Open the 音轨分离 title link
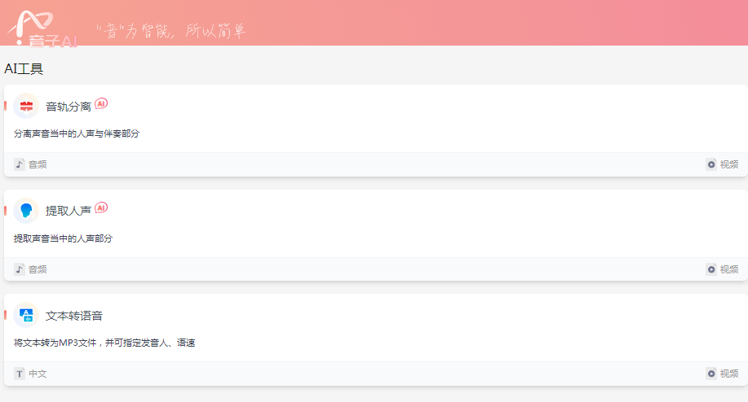 69,107
